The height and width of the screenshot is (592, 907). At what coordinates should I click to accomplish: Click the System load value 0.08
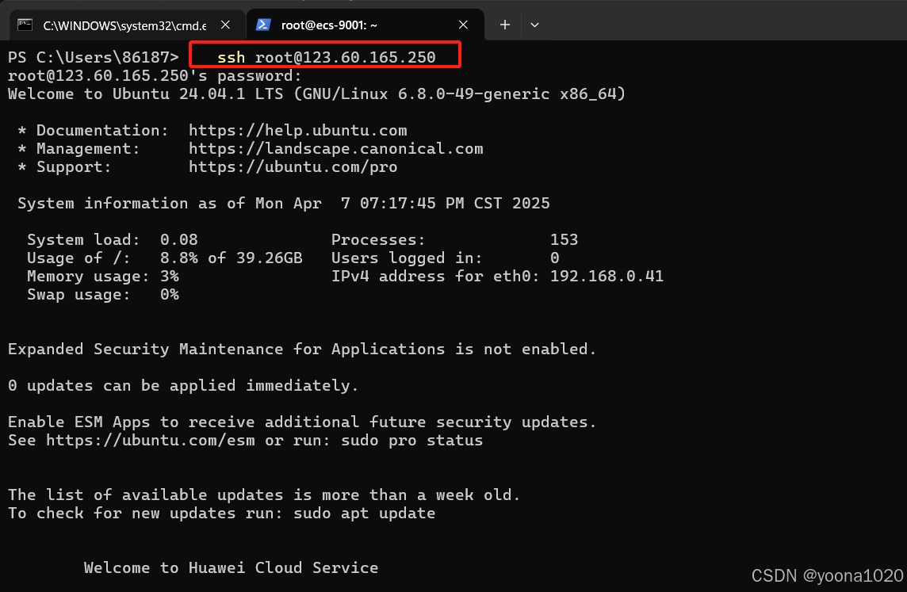[178, 240]
